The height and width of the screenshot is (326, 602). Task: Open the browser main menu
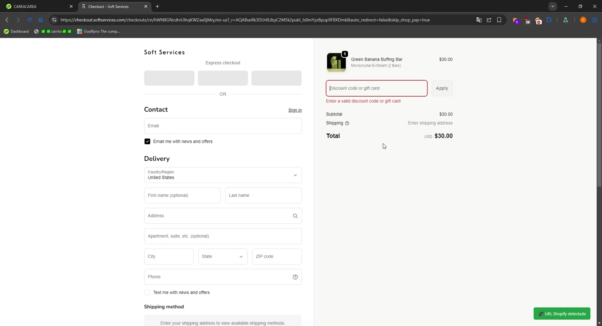[595, 20]
